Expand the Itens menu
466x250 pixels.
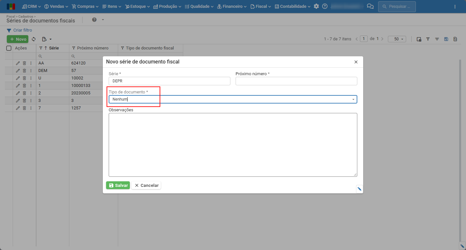pyautogui.click(x=112, y=6)
